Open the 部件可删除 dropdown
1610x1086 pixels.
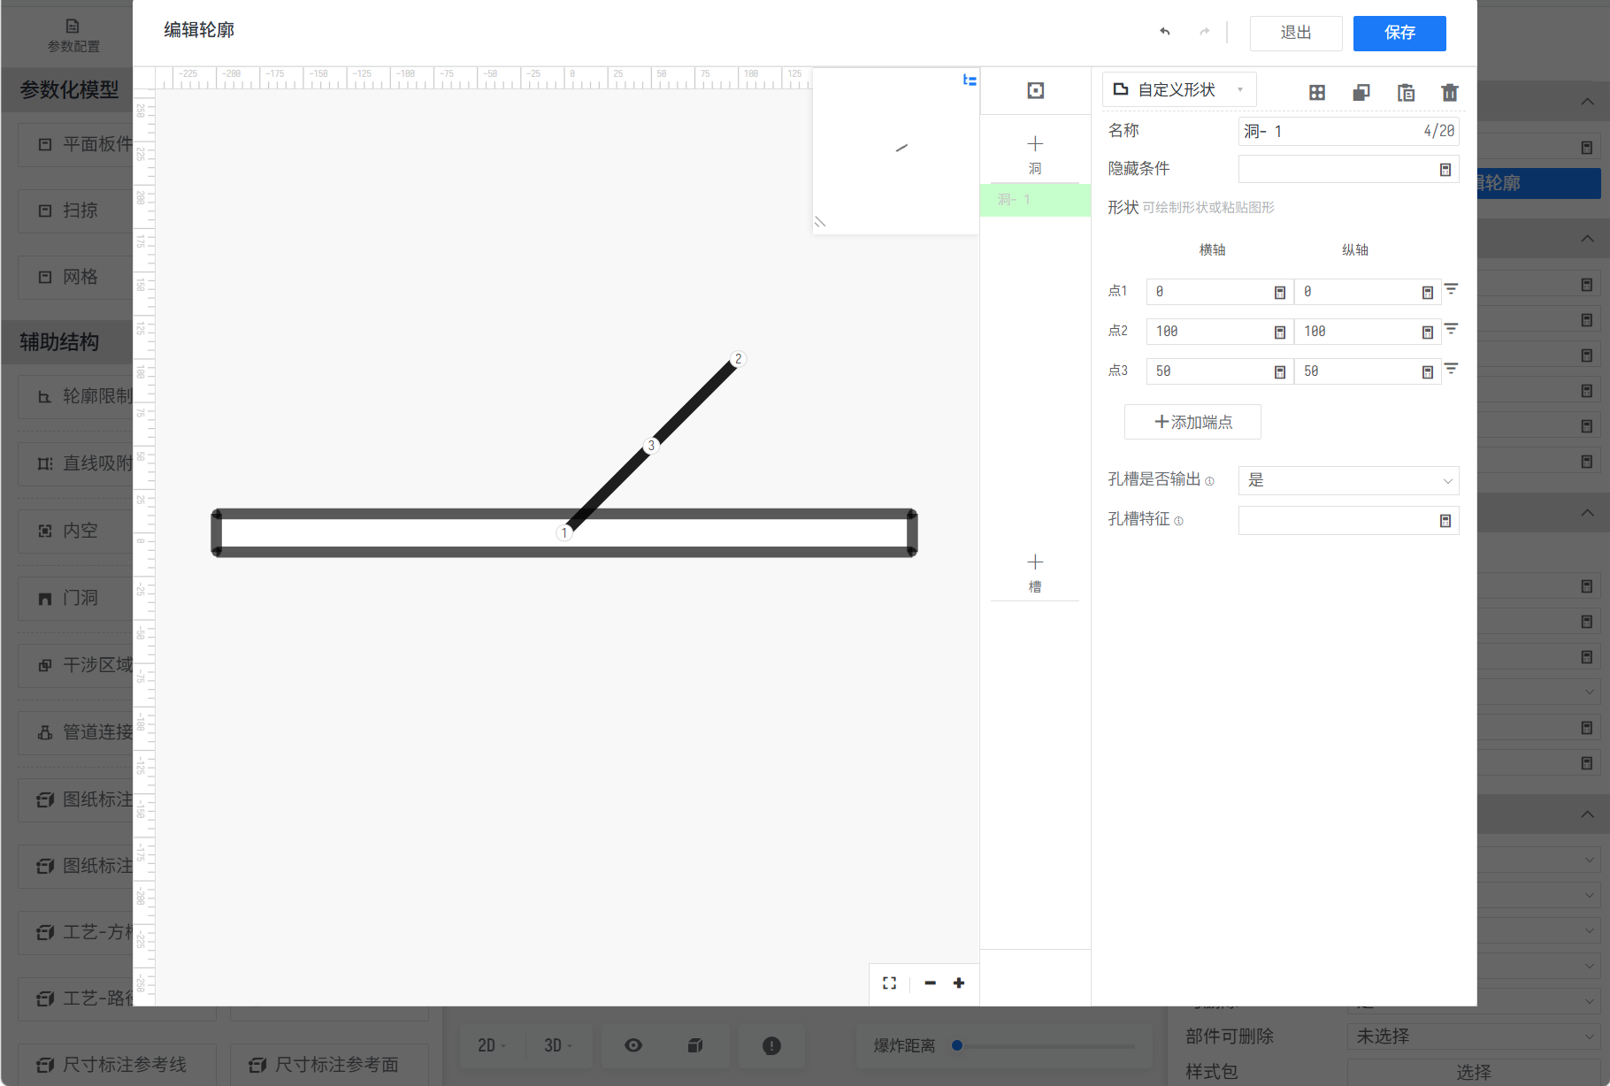pyautogui.click(x=1474, y=1036)
